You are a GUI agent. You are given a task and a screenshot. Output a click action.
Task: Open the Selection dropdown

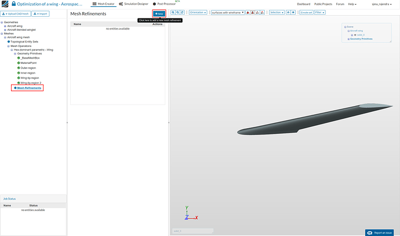(x=277, y=12)
